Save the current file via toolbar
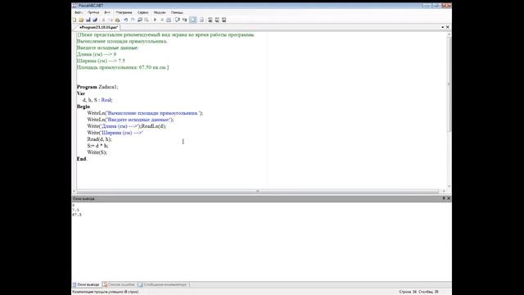 pos(88,20)
